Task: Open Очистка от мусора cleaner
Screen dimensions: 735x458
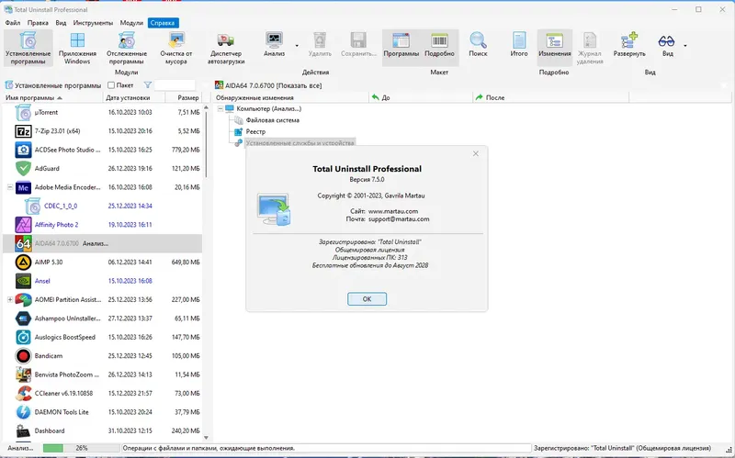Action: pyautogui.click(x=176, y=49)
